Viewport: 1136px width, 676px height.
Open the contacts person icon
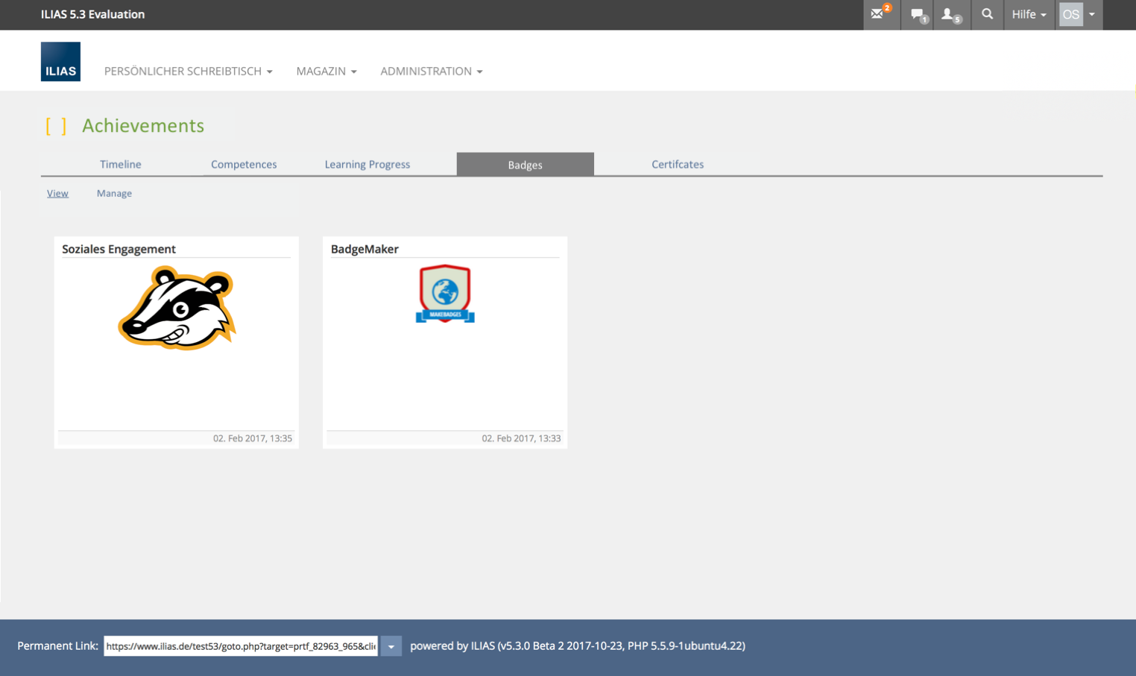[948, 14]
